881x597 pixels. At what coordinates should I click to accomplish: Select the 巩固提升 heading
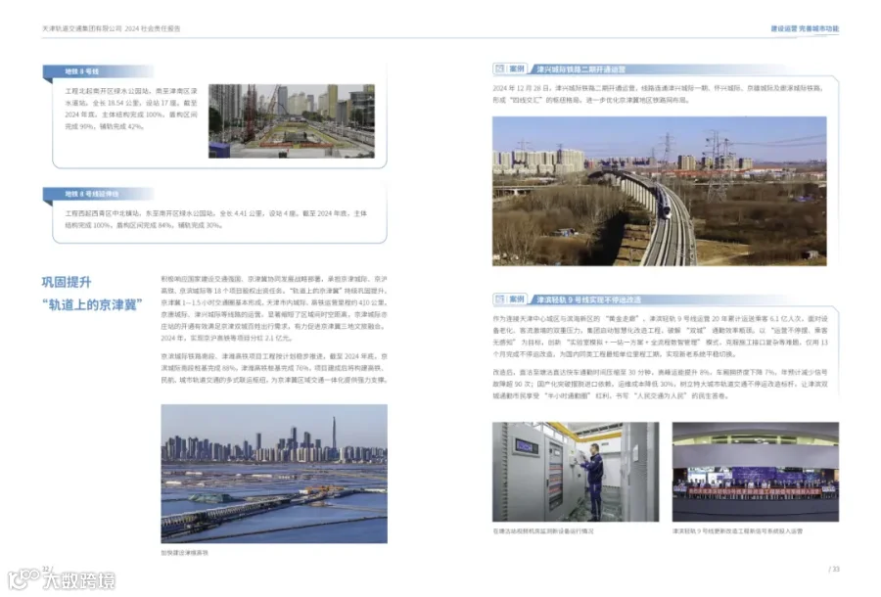(x=67, y=282)
